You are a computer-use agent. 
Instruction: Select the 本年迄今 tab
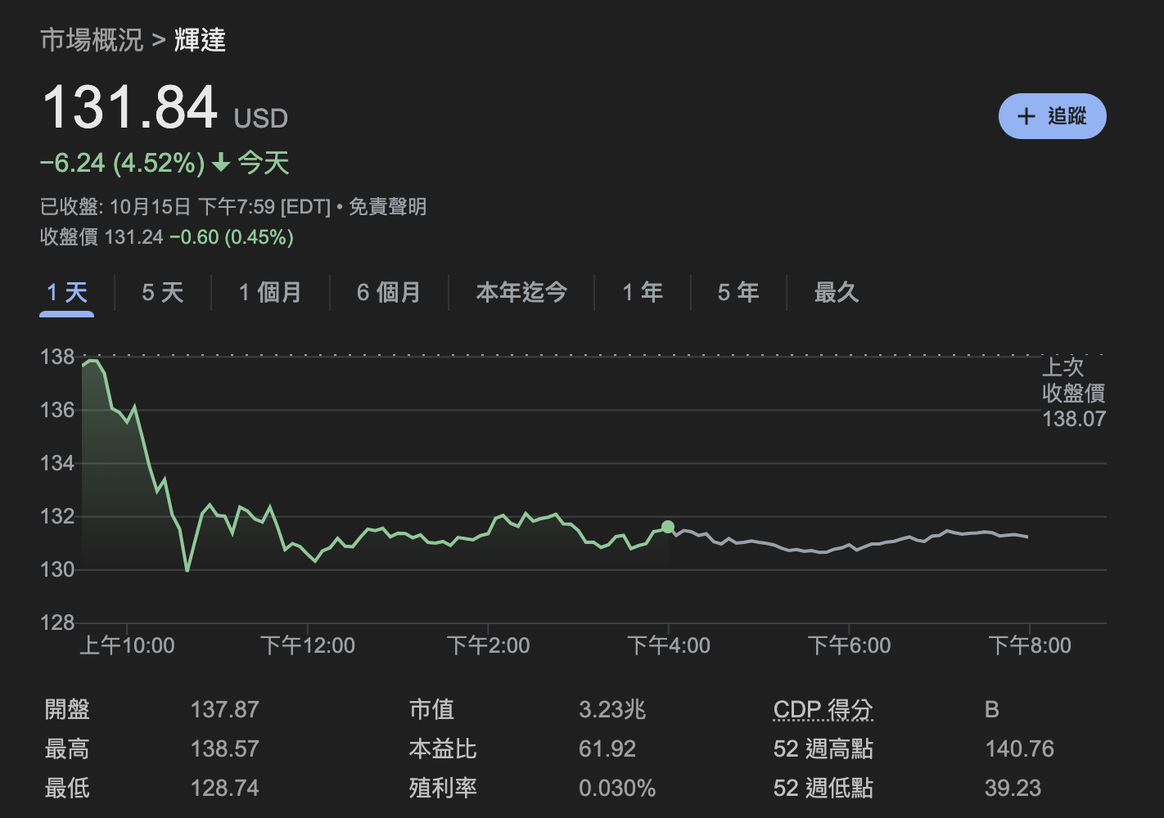point(521,292)
